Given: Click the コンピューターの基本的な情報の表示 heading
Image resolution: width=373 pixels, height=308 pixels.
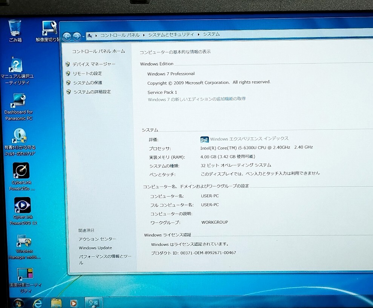Looking at the screenshot, I should click(x=175, y=52).
